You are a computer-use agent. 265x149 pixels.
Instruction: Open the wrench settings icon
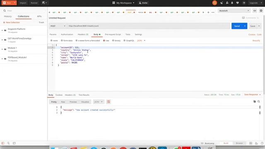coord(227,3)
